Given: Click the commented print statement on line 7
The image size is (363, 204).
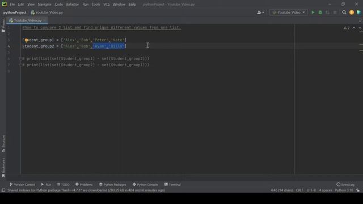Looking at the screenshot, I should point(86,65).
